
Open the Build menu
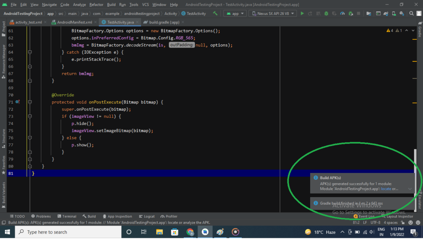coord(111,5)
